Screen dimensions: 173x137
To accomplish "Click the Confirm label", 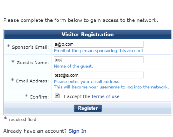I will click(x=39, y=97).
